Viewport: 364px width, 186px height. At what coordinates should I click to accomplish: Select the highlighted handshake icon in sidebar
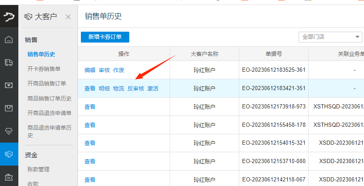click(x=9, y=154)
